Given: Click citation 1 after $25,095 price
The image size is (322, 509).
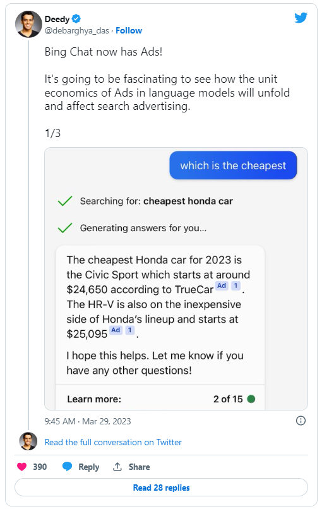Looking at the screenshot, I should [x=130, y=330].
